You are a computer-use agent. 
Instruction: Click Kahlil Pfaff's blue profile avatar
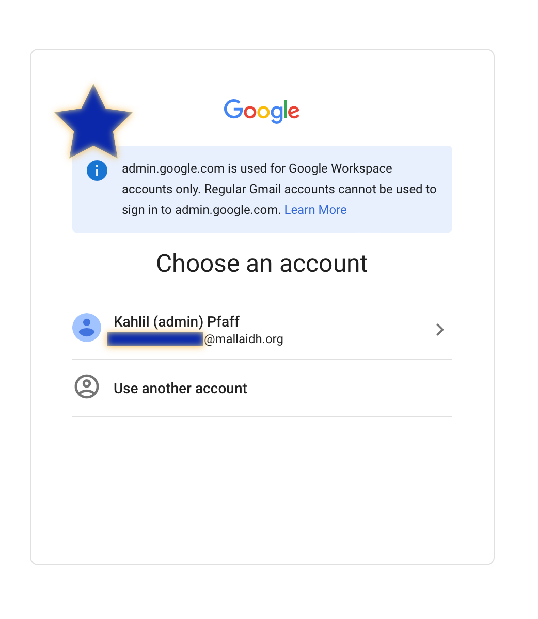coord(87,328)
